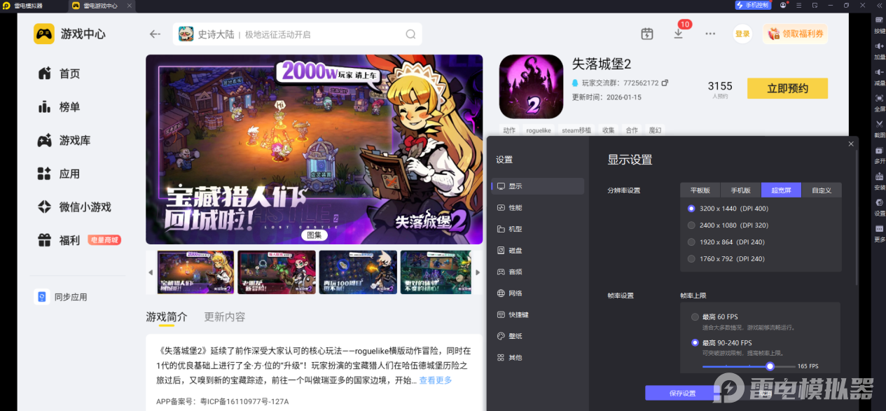Collapse the right sidebar with double chevron
The image size is (886, 411).
coord(879,5)
